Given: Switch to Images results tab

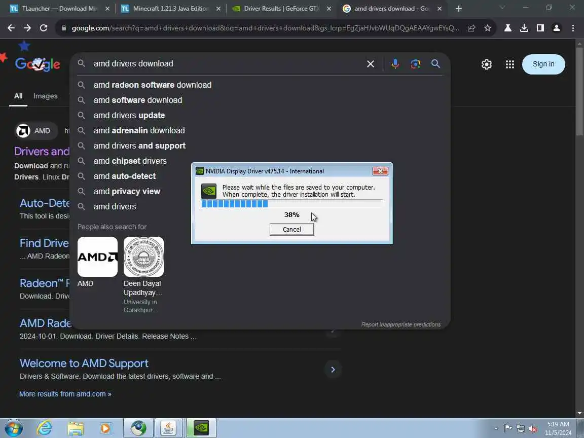Looking at the screenshot, I should click(46, 96).
